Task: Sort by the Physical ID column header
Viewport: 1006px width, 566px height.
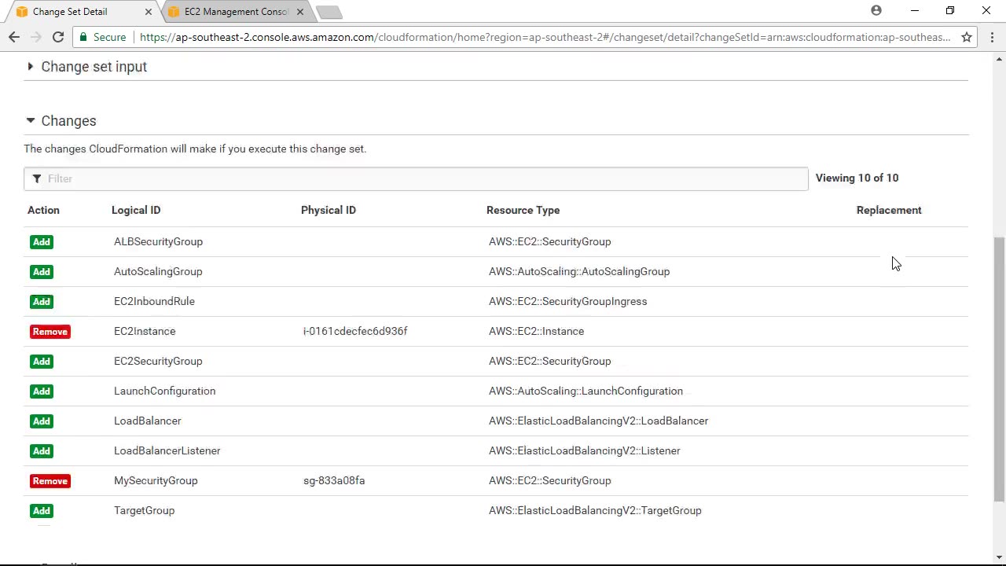Action: click(x=329, y=210)
